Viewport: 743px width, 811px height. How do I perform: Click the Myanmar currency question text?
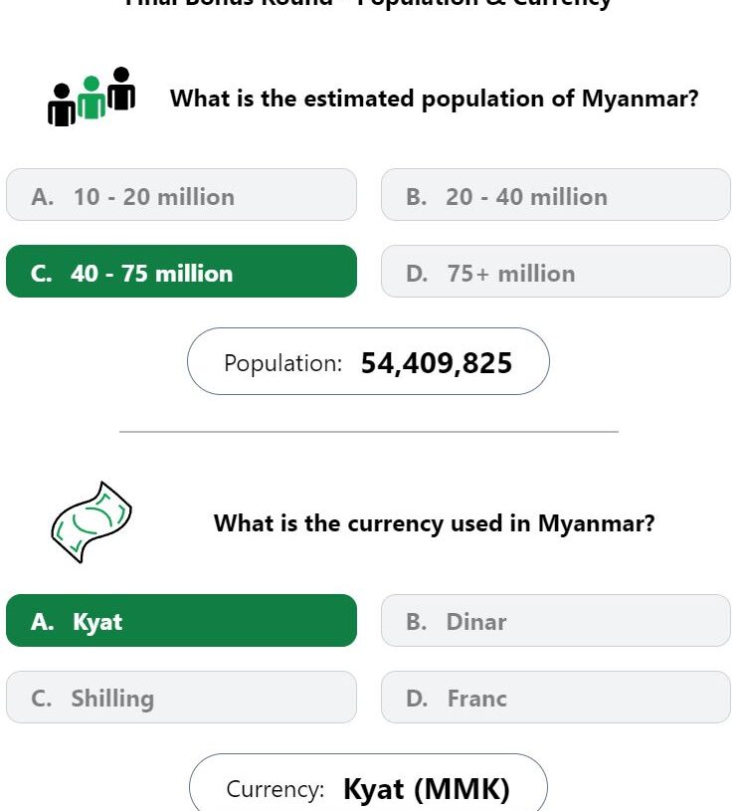click(x=434, y=523)
